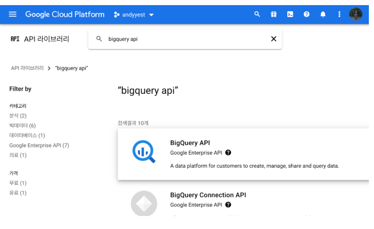374x229 pixels.
Task: Filter by price 무료 (1)
Action: pyautogui.click(x=18, y=183)
